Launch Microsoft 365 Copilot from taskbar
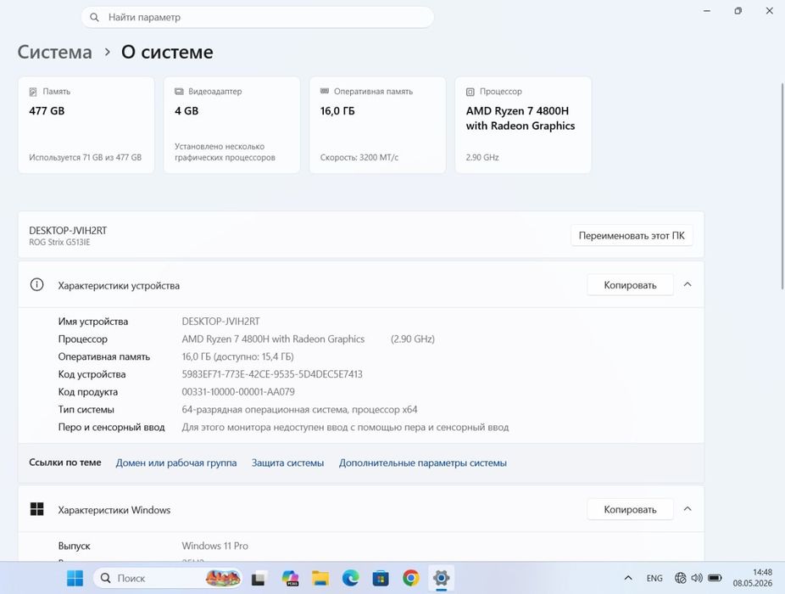 [290, 578]
